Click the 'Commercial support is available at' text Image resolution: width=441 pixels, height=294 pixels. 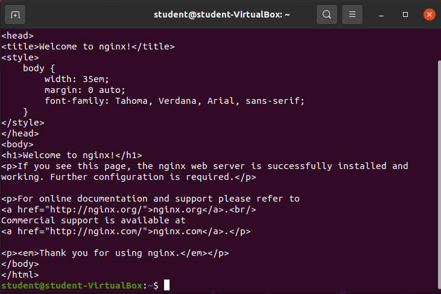93,220
